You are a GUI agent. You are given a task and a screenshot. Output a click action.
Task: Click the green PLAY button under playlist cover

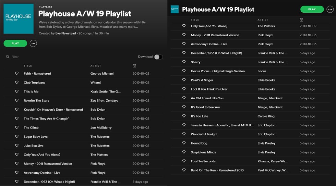(15, 43)
